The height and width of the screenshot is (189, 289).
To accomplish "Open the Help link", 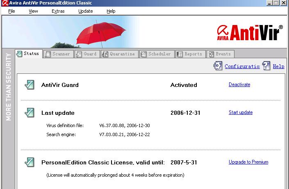I will (278, 66).
